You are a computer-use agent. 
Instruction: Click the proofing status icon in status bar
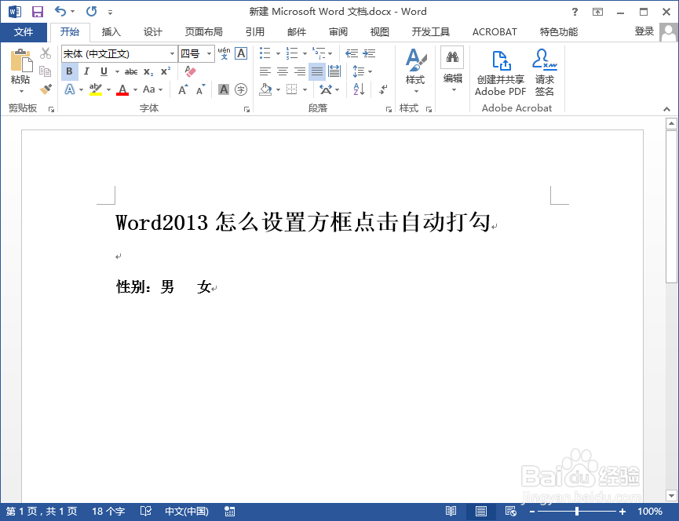(146, 512)
